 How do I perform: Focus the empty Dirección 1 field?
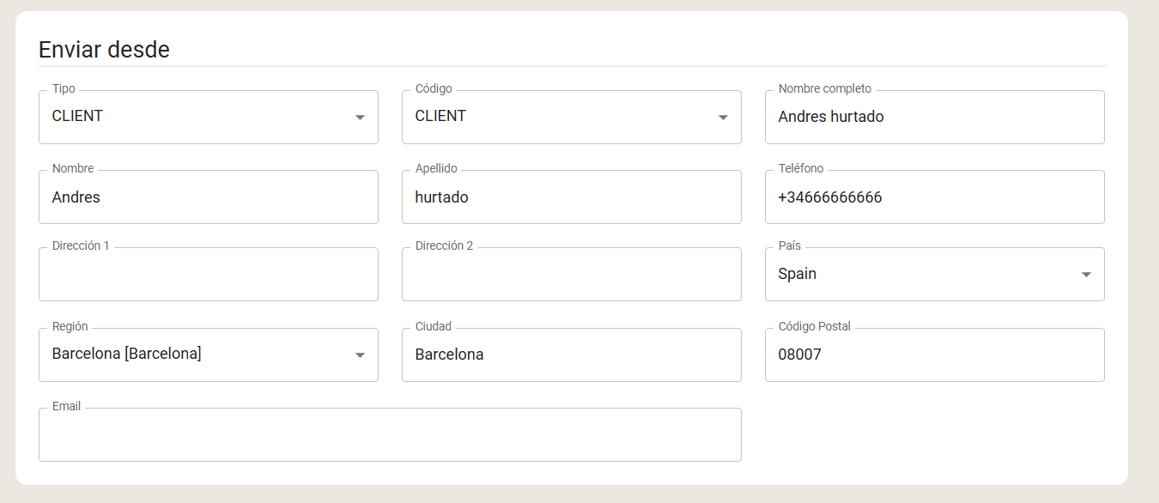point(209,274)
